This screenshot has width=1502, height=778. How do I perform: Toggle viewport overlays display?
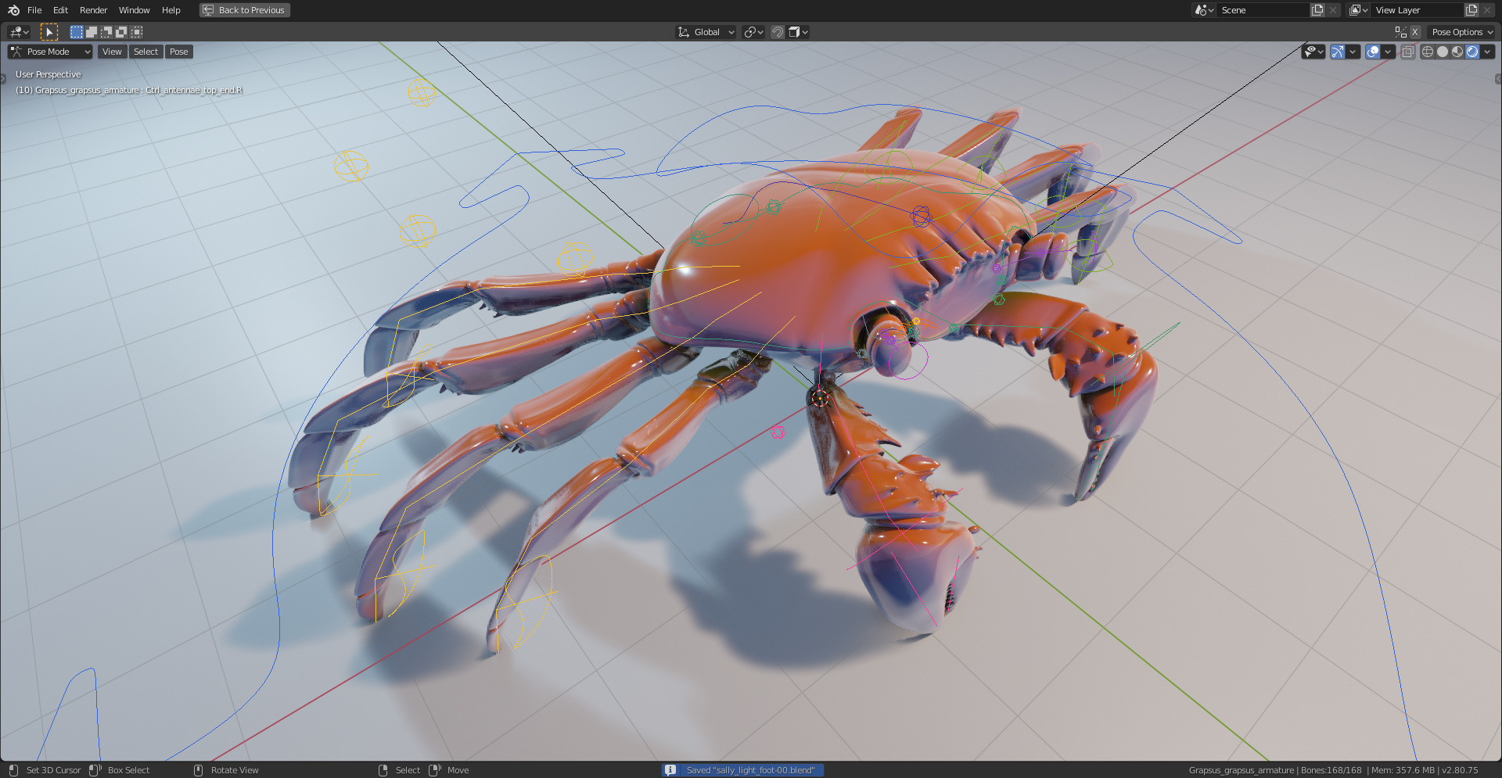[x=1373, y=52]
